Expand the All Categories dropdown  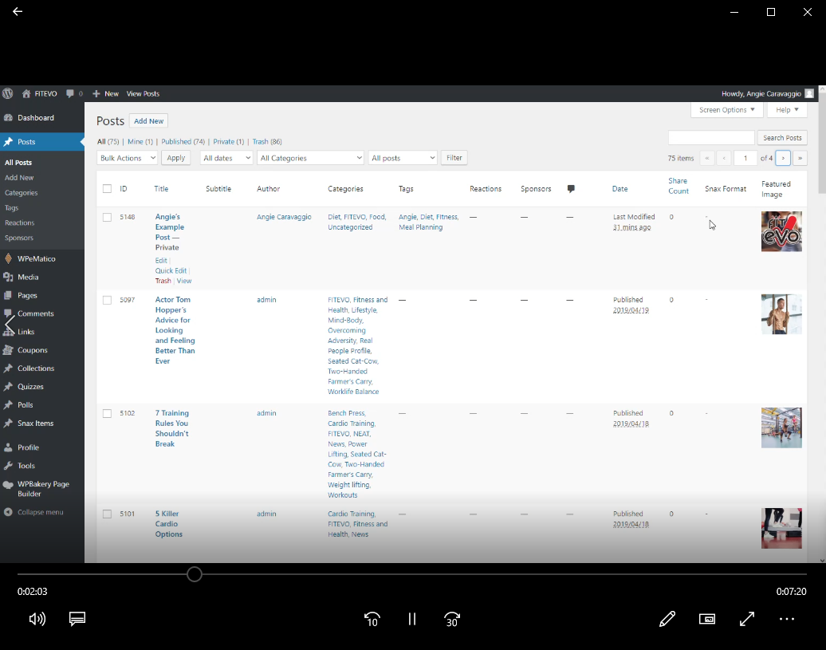pos(310,158)
